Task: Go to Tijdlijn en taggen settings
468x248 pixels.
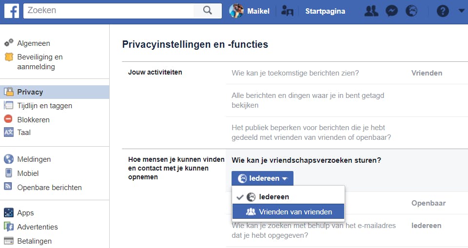Action: [x=44, y=105]
